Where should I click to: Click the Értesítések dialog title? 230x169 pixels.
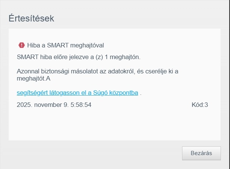coord(32,18)
